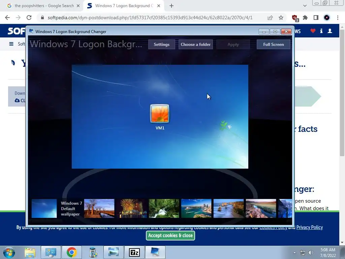Open the Chrome profile avatar
This screenshot has width=345, height=259.
pos(327,18)
